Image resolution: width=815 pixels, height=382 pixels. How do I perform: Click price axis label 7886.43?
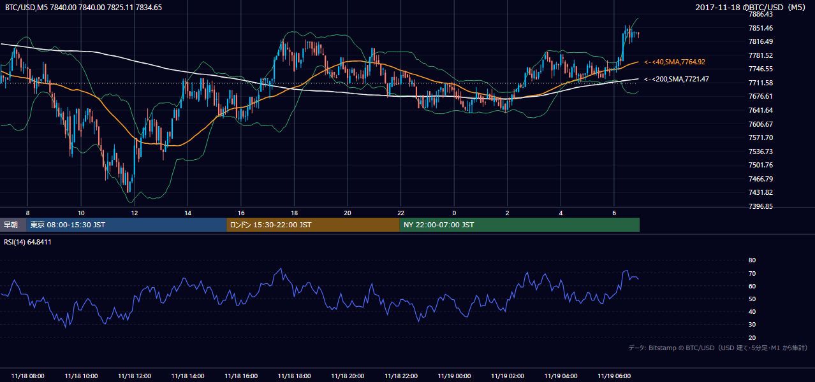click(761, 14)
